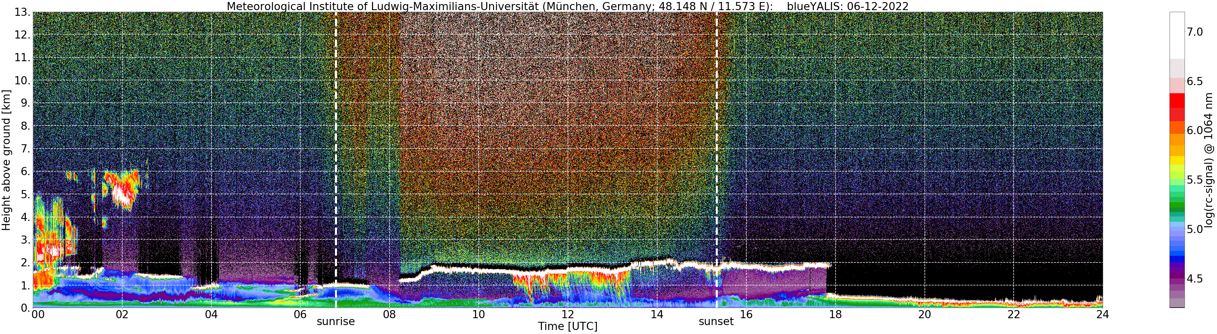The image size is (1217, 334).
Task: Click the x-axis tick label '18'
Action: click(x=835, y=314)
